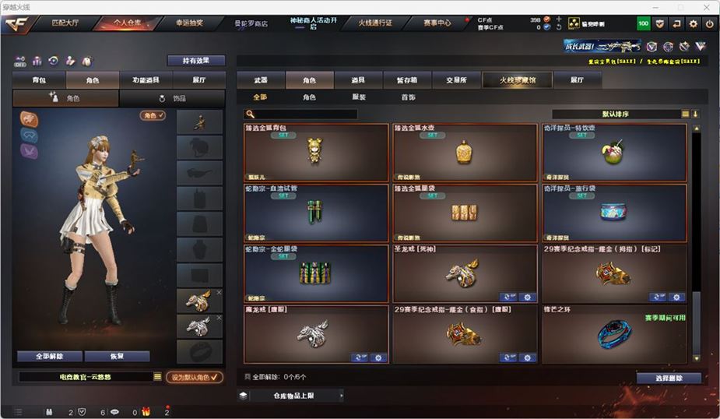The image size is (720, 419).
Task: Expand the 仓库物品上限 arrow
Action: pos(341,395)
